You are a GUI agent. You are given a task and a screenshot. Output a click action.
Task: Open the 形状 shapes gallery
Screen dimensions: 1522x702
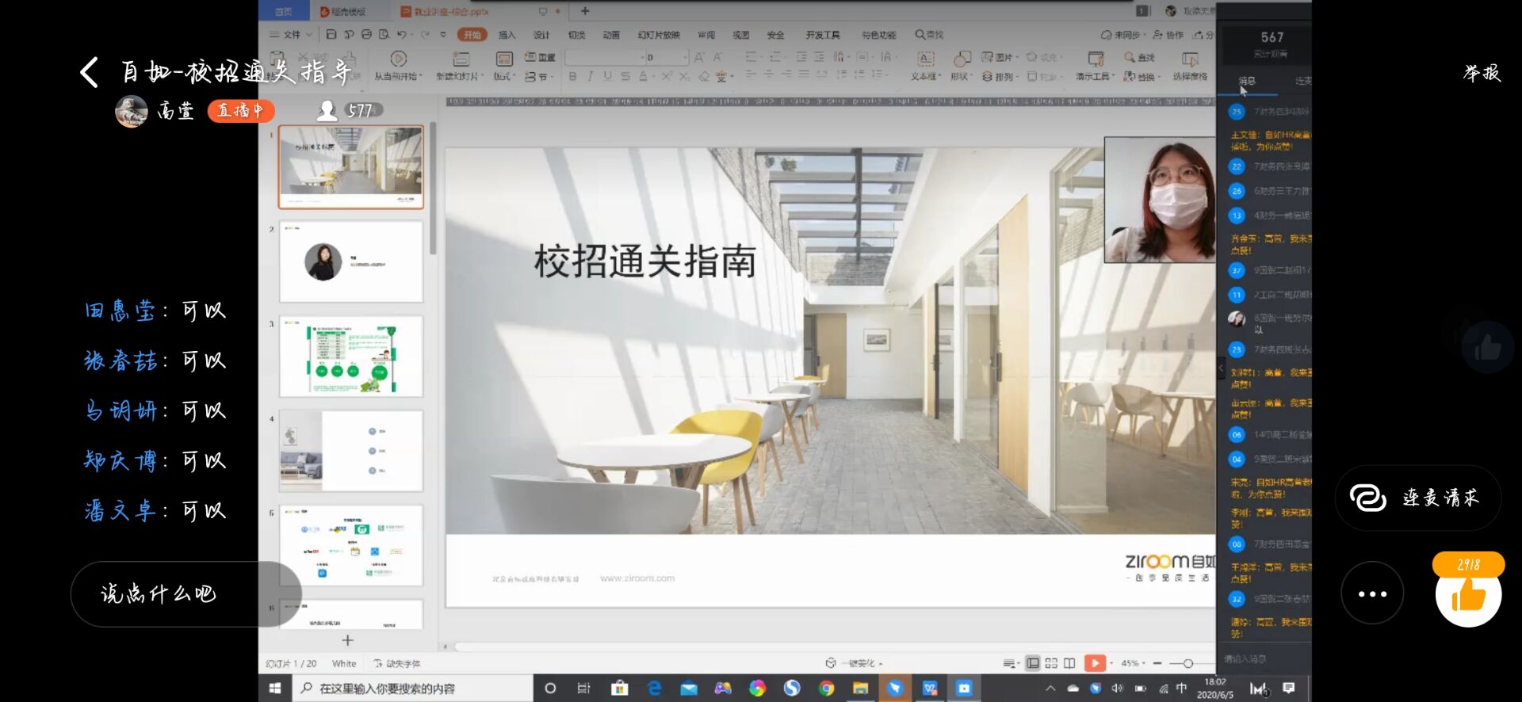click(x=961, y=66)
